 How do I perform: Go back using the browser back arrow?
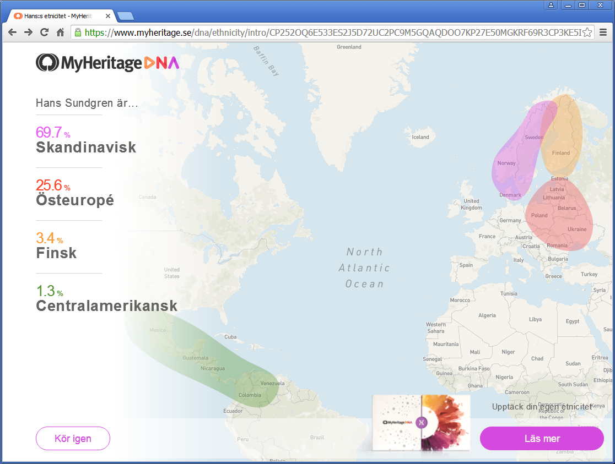[13, 32]
